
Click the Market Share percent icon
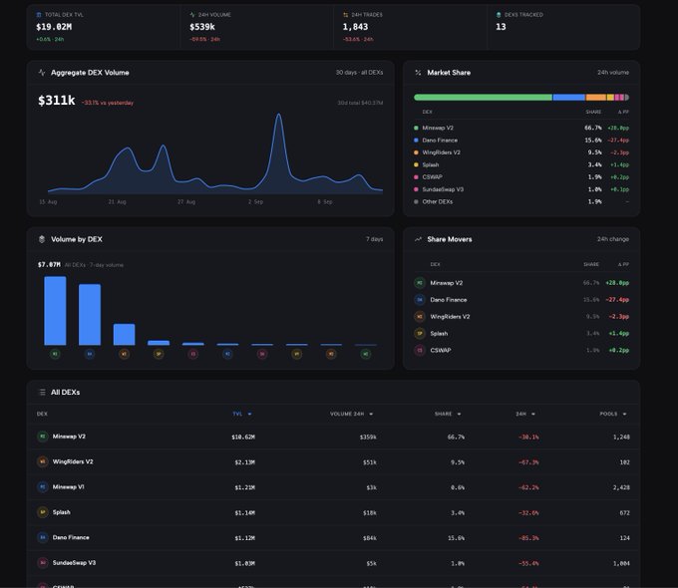tap(418, 73)
